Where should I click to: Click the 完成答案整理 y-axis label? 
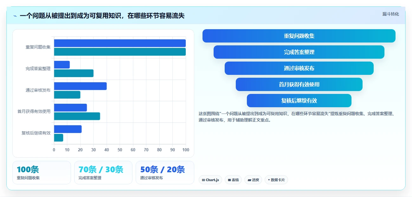click(38, 69)
